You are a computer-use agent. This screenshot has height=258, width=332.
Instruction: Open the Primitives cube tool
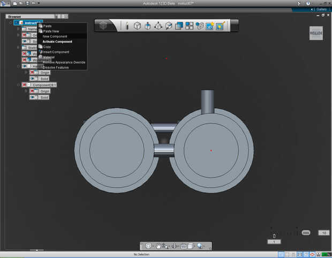point(137,26)
